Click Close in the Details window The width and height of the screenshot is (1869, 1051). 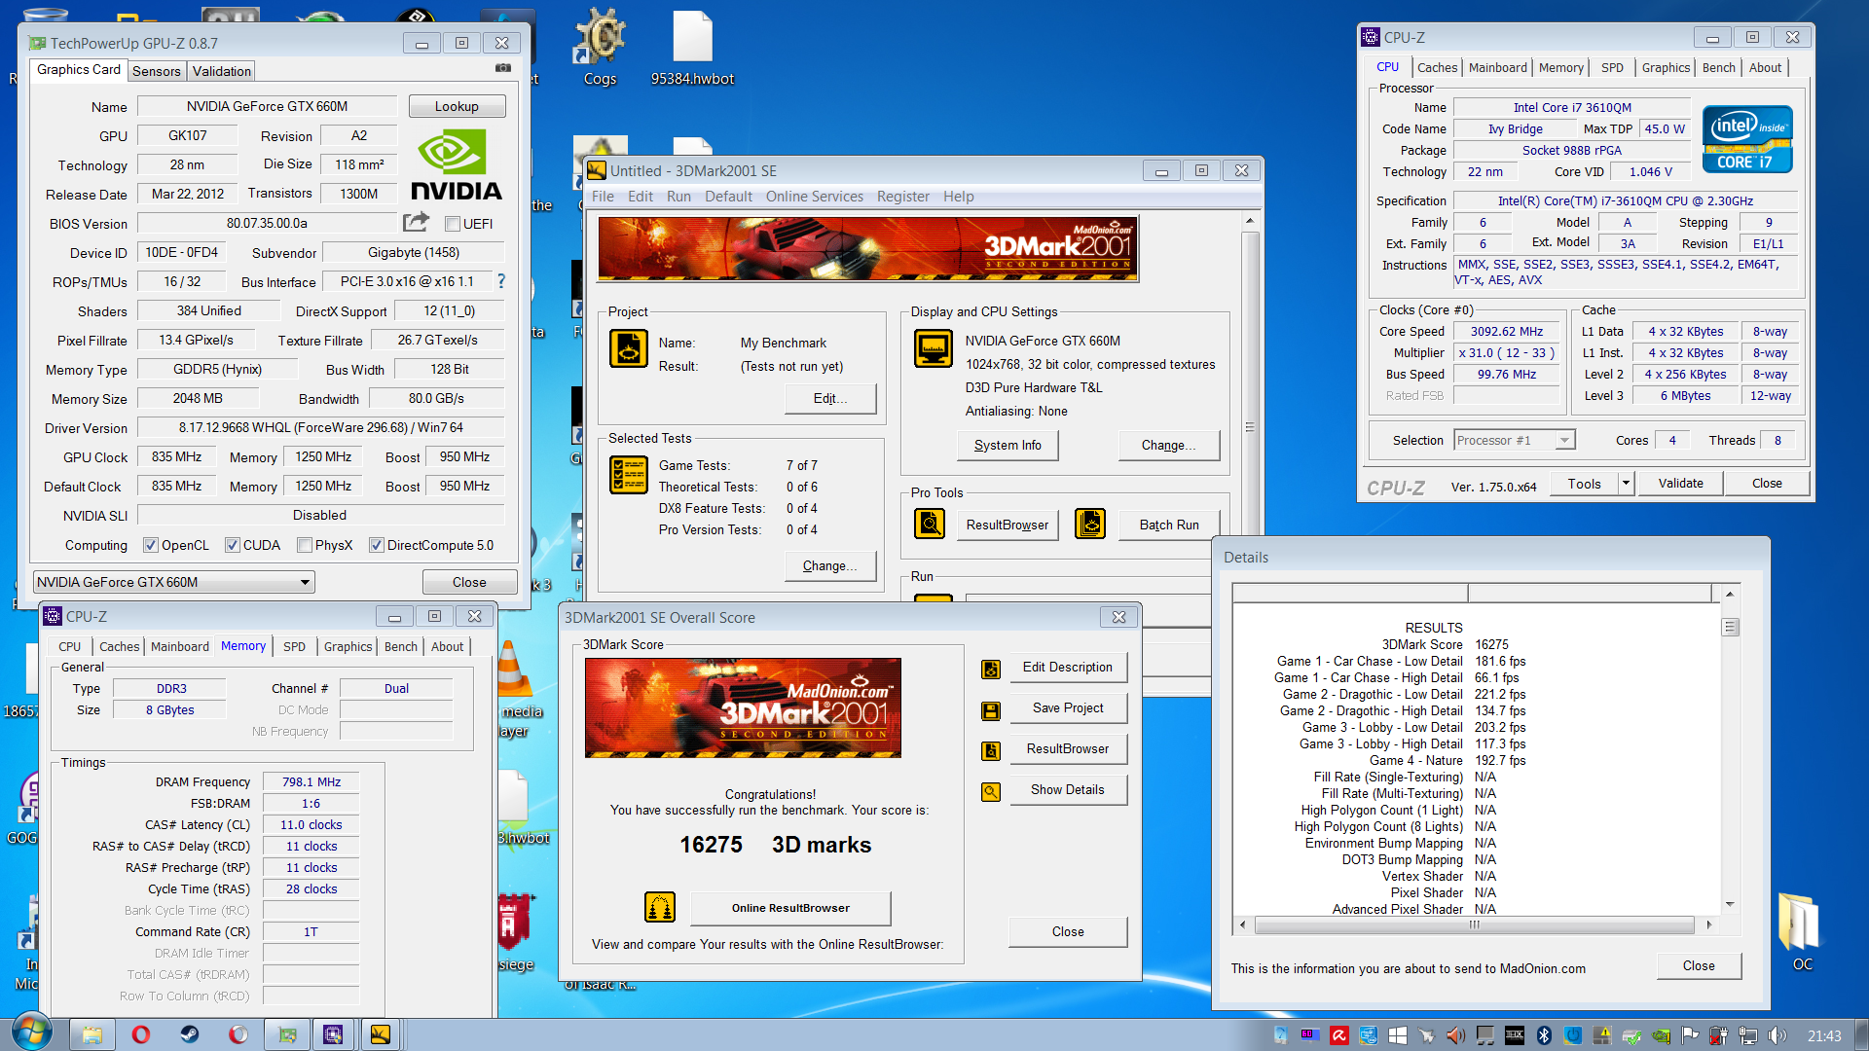tap(1699, 965)
